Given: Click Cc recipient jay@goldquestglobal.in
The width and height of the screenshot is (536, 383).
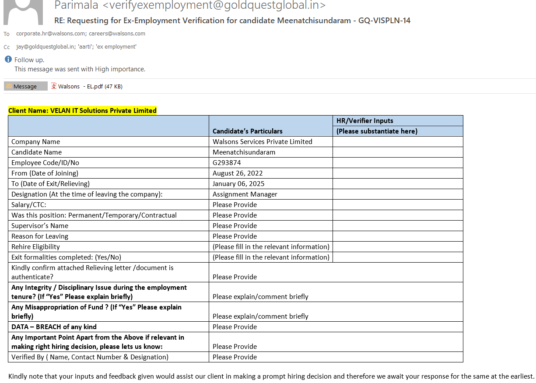Looking at the screenshot, I should [x=46, y=46].
